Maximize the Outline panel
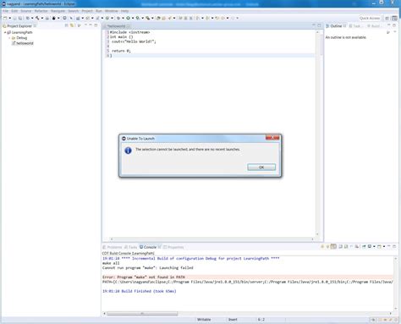 coord(394,25)
